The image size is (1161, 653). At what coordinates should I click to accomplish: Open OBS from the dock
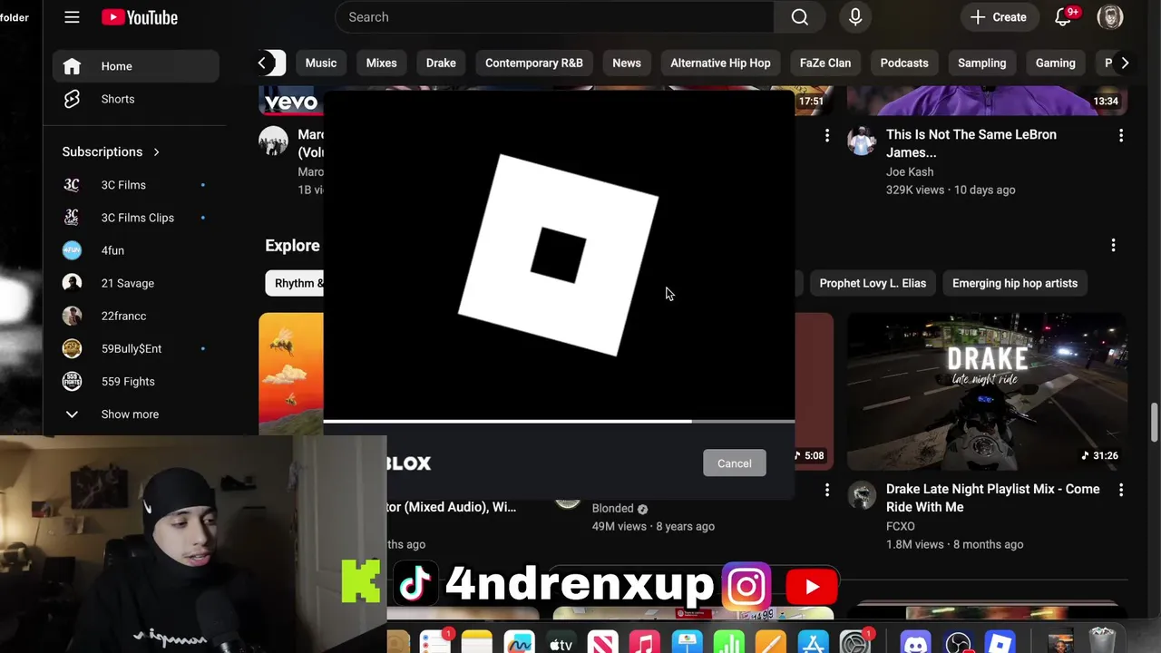click(x=959, y=643)
